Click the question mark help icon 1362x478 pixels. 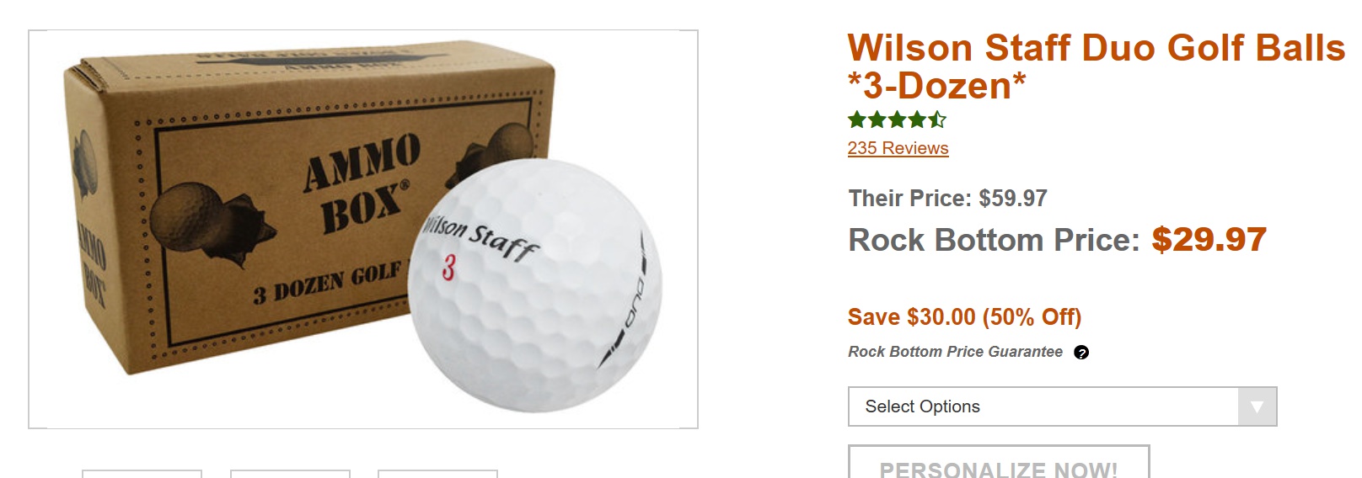pyautogui.click(x=1081, y=353)
